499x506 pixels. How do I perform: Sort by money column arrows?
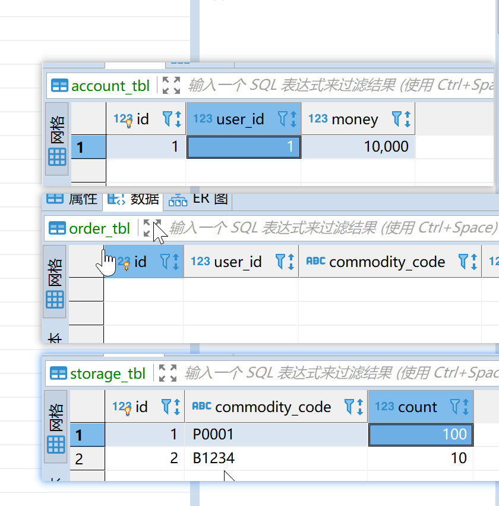[408, 119]
